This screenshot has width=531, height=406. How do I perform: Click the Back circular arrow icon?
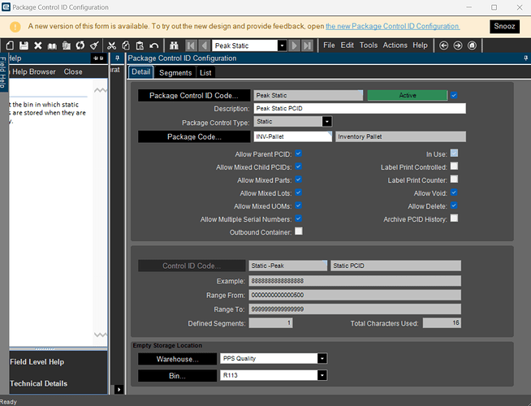click(443, 45)
